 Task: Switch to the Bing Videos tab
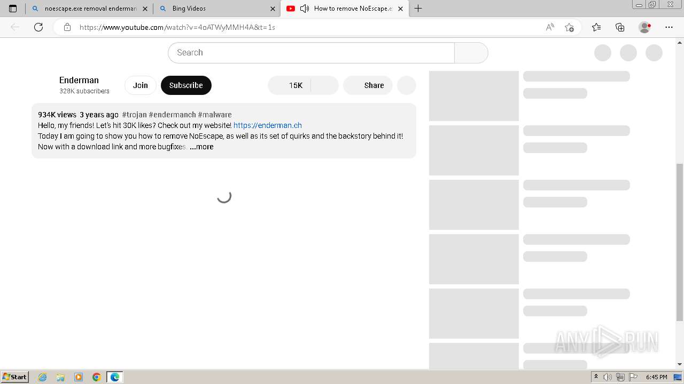pos(217,9)
